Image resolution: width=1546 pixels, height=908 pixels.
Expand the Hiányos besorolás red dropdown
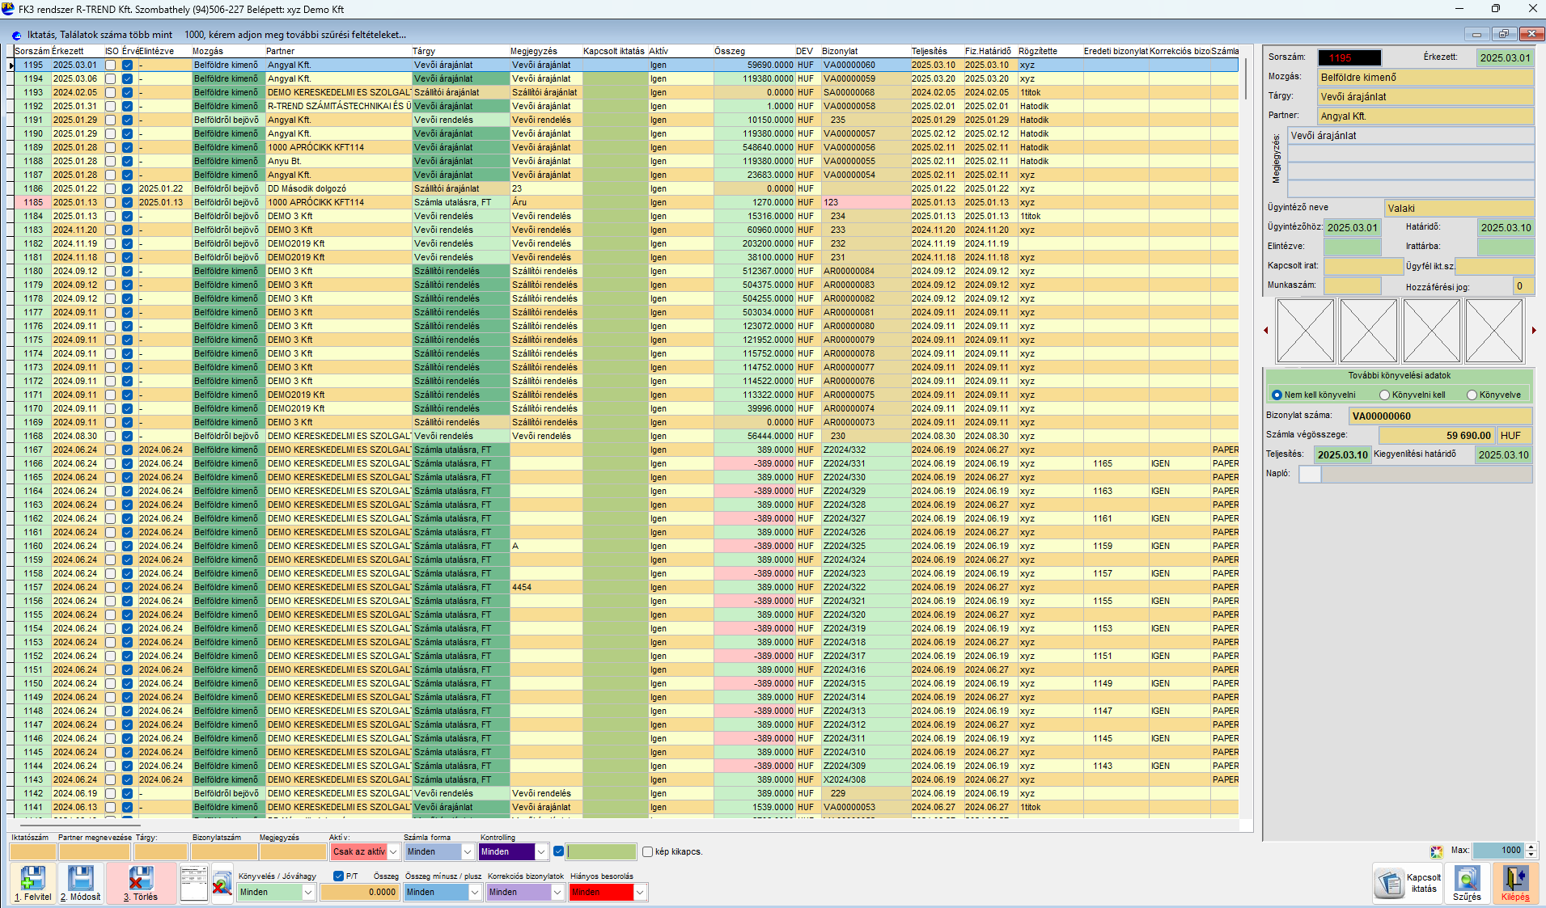[640, 892]
